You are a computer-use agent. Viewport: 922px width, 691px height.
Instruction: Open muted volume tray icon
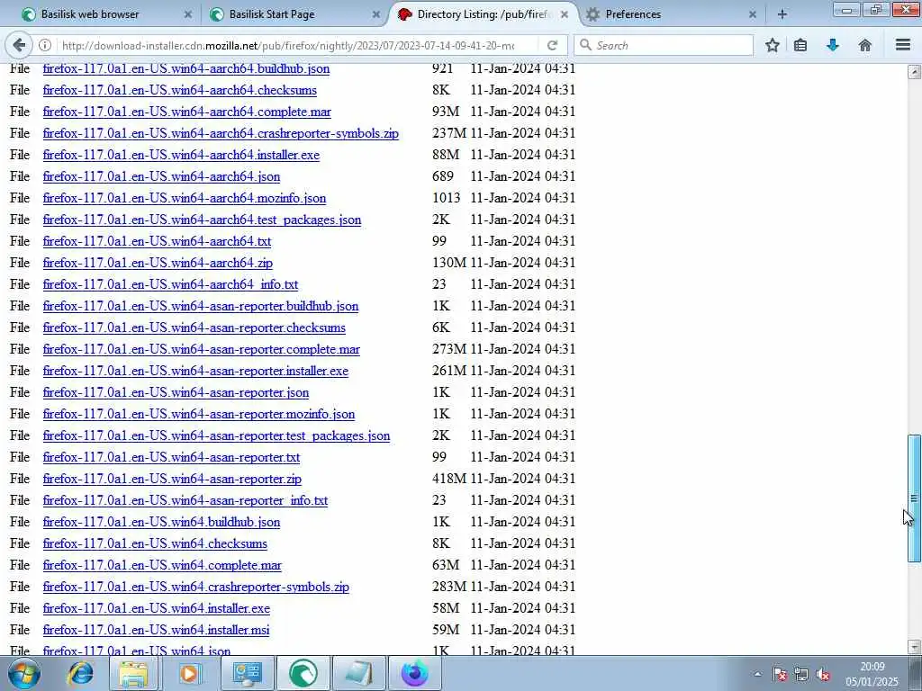pyautogui.click(x=822, y=674)
